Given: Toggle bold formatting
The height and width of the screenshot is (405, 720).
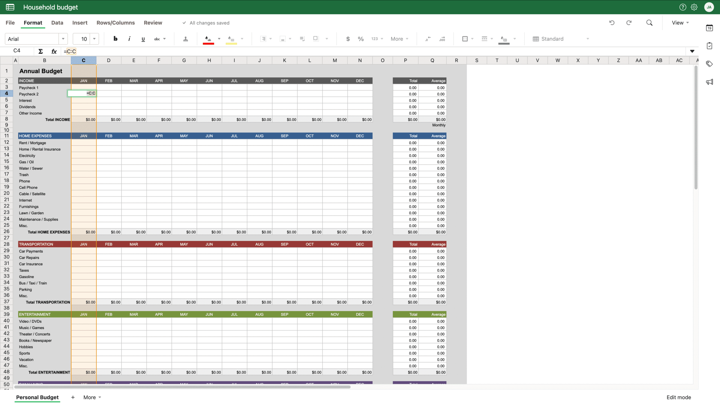Looking at the screenshot, I should tap(115, 39).
